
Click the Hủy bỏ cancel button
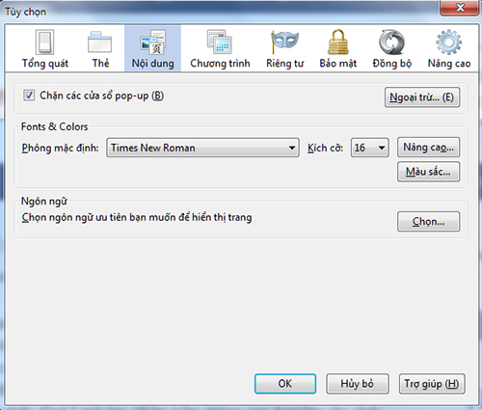(358, 384)
